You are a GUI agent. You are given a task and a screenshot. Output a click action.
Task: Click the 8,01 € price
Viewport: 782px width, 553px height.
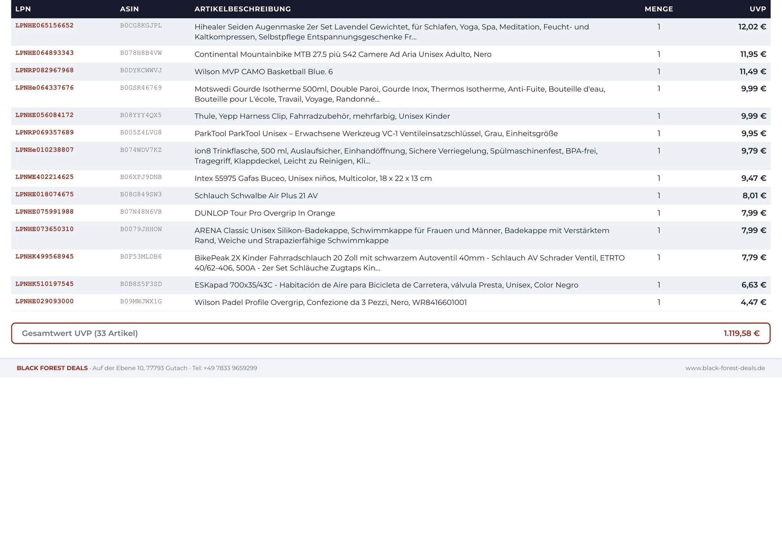[x=755, y=196]
